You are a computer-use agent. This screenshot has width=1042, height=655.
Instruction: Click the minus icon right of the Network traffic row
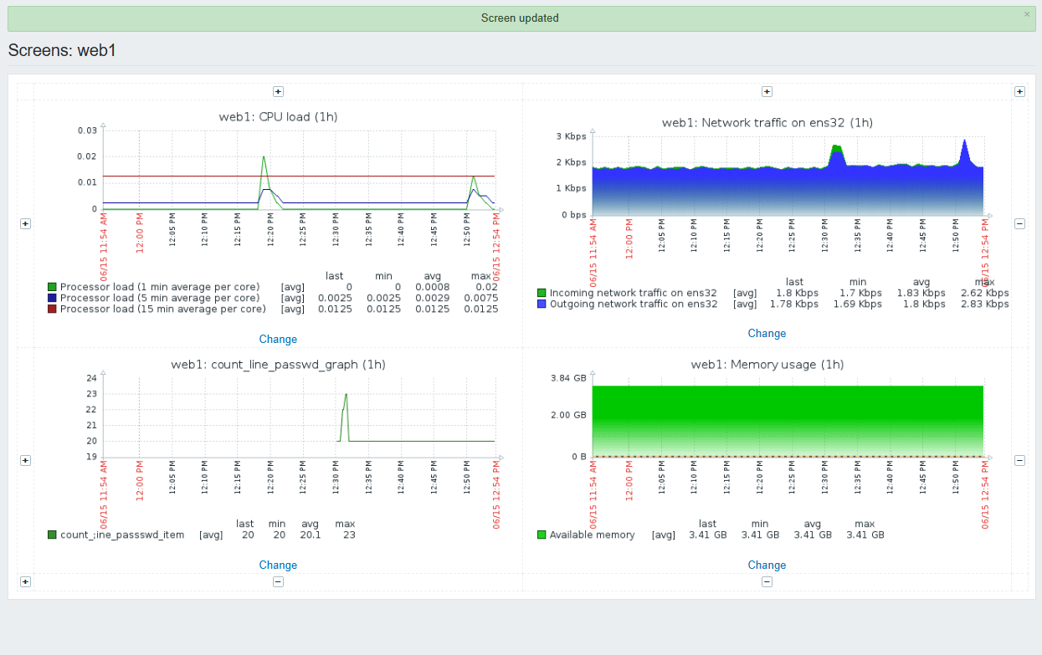(1019, 223)
